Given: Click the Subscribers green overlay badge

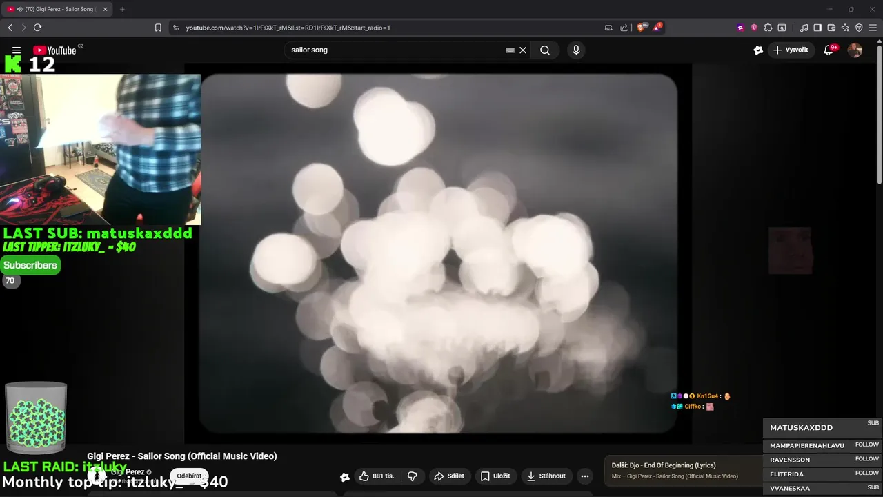Looking at the screenshot, I should [x=30, y=265].
